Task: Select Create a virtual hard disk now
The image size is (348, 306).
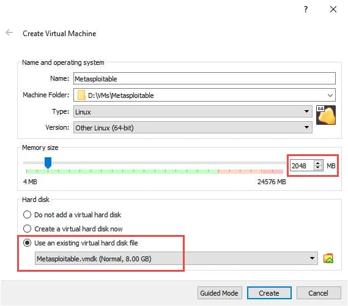Action: point(73,229)
